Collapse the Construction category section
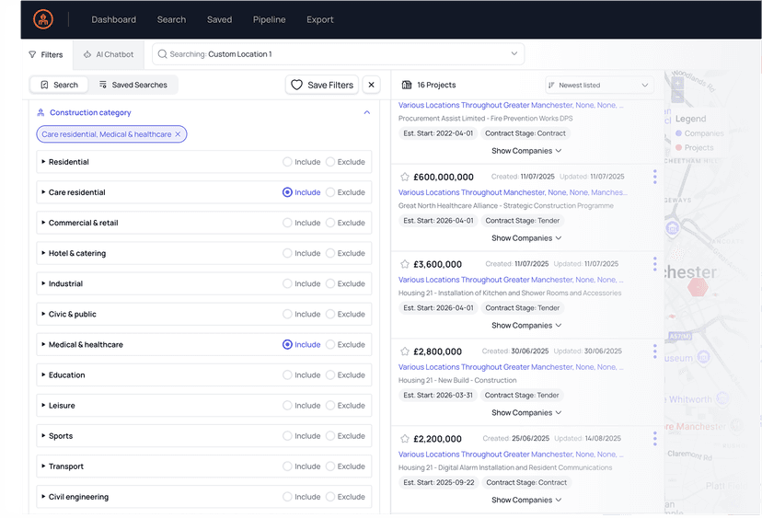The height and width of the screenshot is (518, 762). click(366, 112)
